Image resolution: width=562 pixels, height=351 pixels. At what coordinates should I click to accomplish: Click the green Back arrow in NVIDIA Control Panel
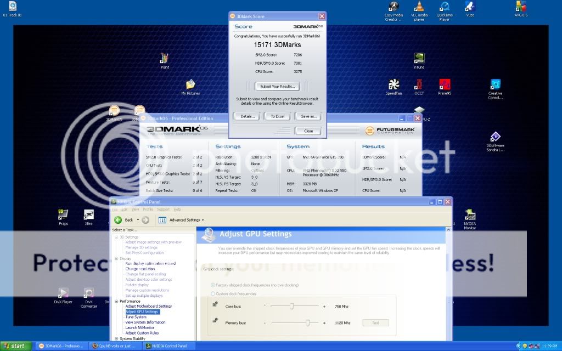point(118,220)
